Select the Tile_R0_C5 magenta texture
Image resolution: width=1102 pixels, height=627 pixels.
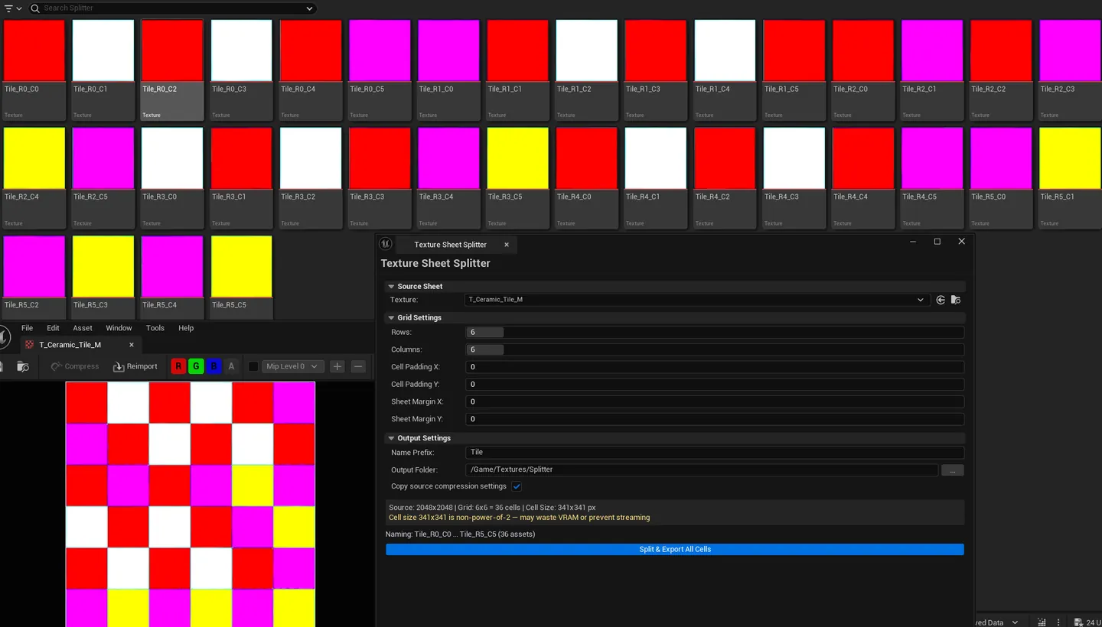[379, 70]
